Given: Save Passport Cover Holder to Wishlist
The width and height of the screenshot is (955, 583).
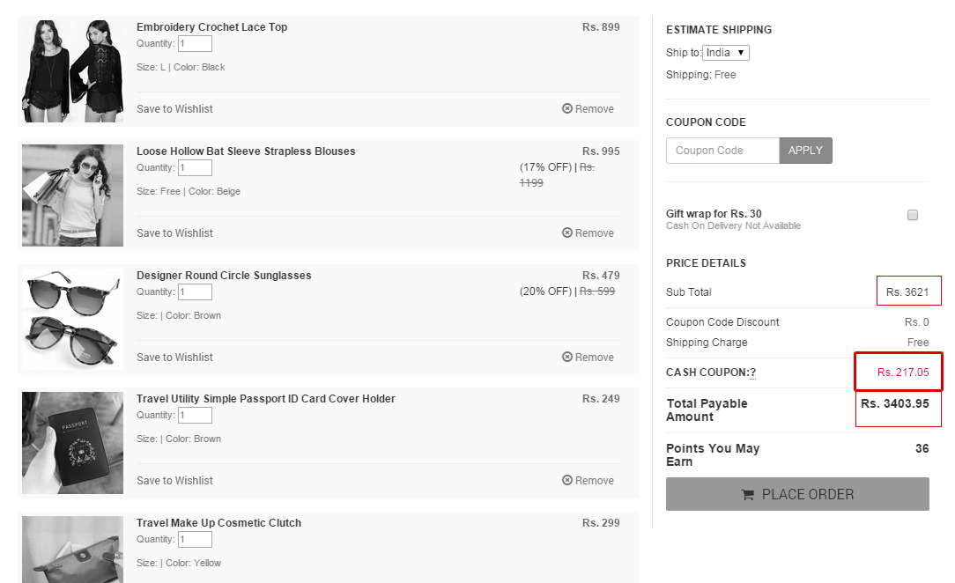Looking at the screenshot, I should coord(174,481).
